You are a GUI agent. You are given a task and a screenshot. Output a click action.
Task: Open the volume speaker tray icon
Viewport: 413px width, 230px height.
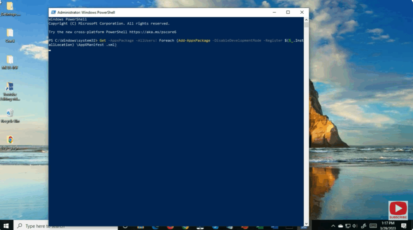tap(355, 226)
